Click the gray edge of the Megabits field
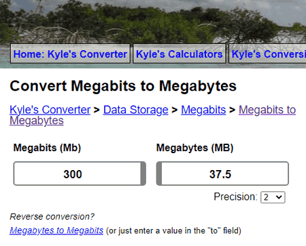Screen dimensions: 306x246 143,173
